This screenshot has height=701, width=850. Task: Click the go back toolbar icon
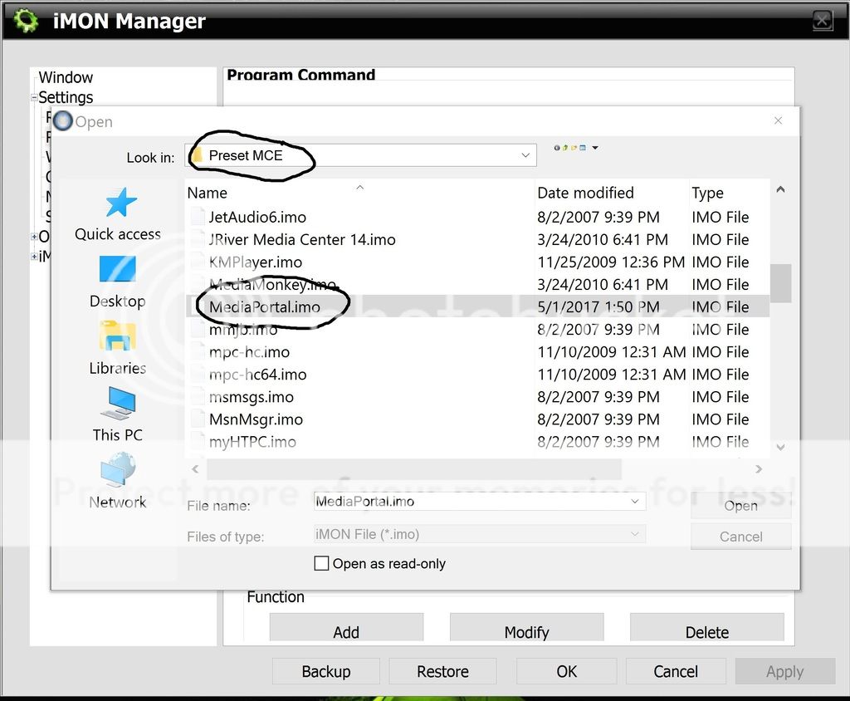(557, 148)
